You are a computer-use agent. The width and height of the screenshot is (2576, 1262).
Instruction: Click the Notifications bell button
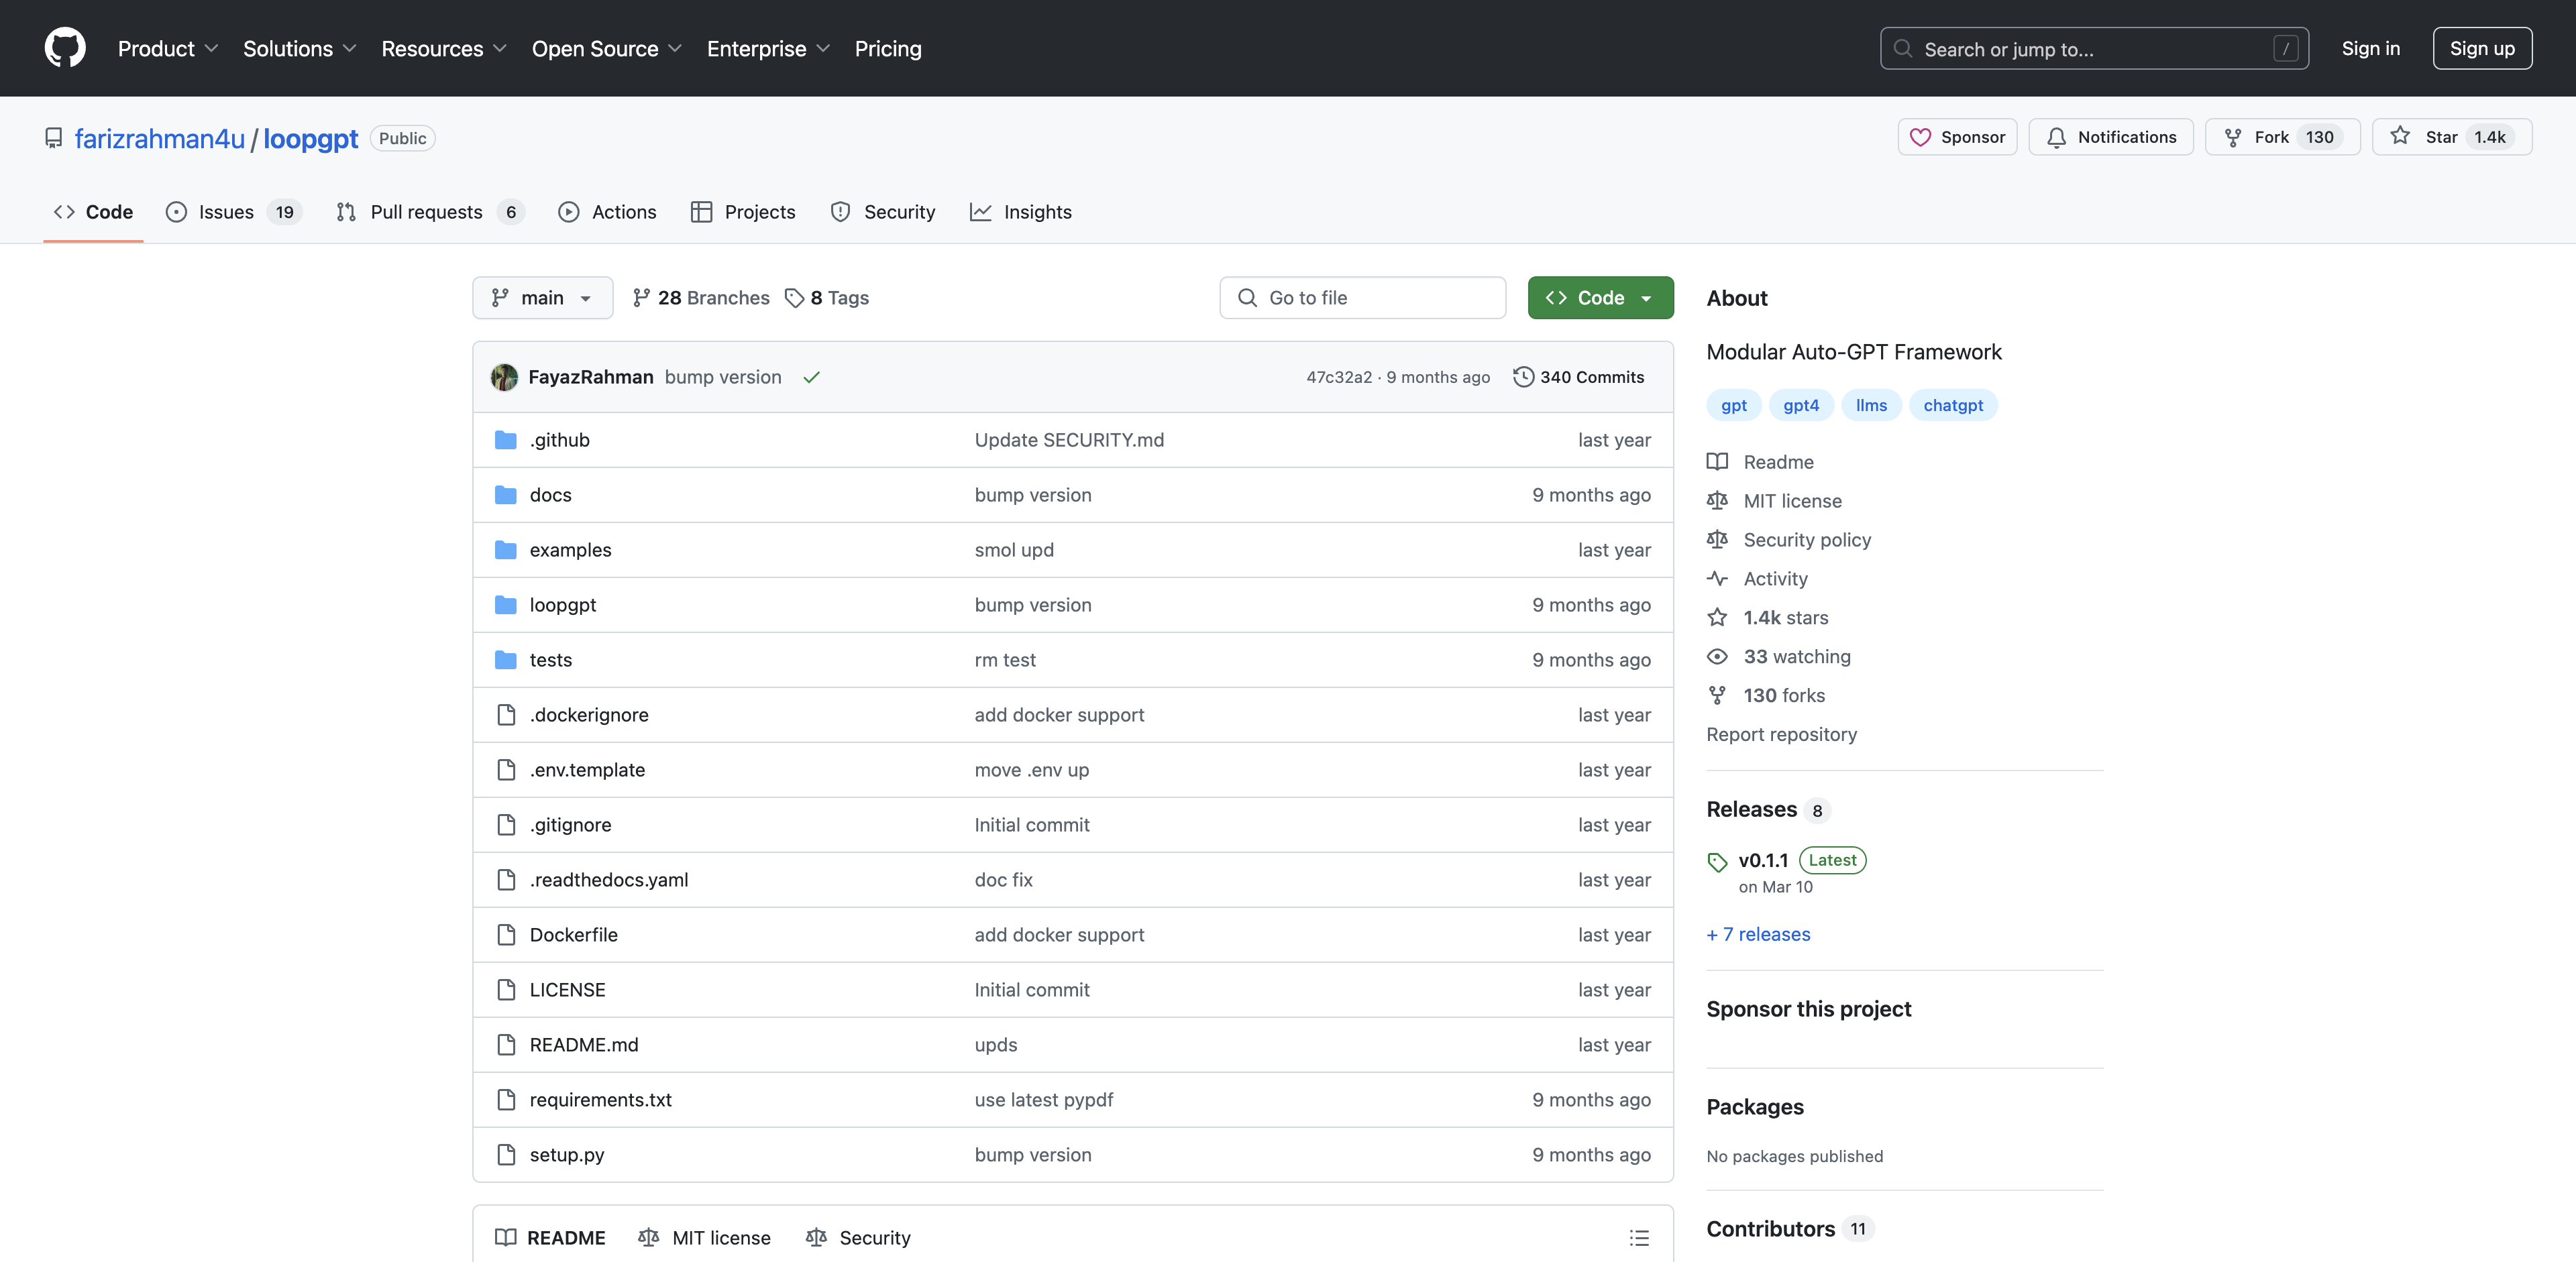pyautogui.click(x=2110, y=137)
